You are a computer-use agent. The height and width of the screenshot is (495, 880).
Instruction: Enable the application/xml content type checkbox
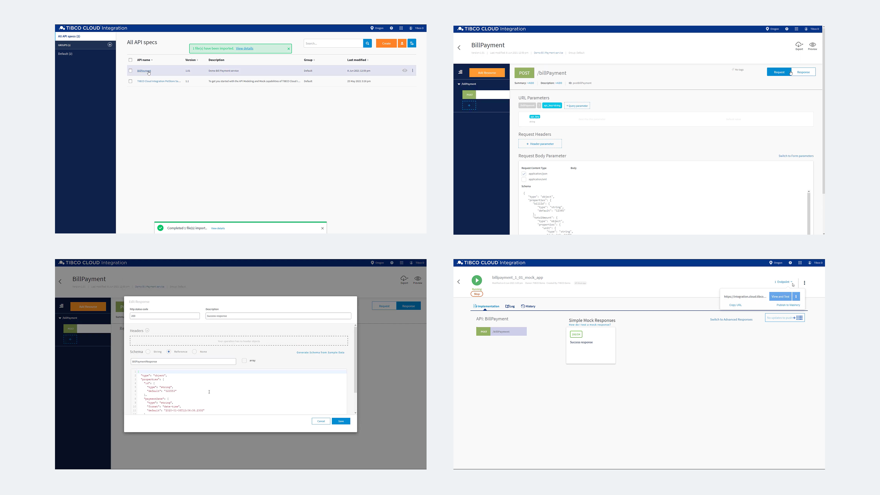[x=524, y=179]
